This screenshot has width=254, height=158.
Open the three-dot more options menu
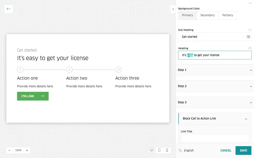(x=250, y=3)
